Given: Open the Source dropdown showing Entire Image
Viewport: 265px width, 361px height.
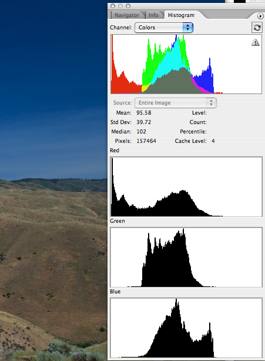Looking at the screenshot, I should point(176,103).
